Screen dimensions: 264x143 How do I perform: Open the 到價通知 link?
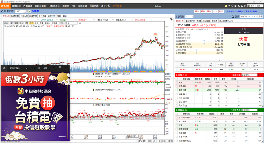click(x=254, y=11)
